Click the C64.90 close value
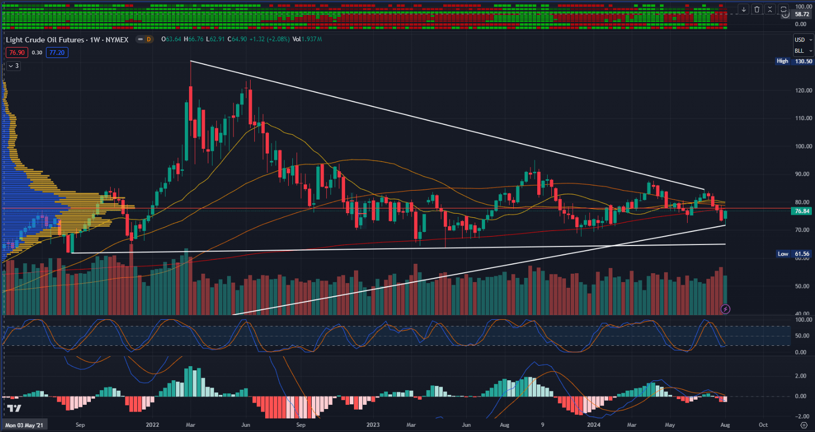The image size is (815, 432). click(x=237, y=39)
